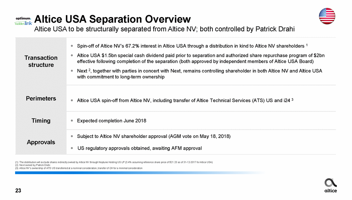Click the bullet about Next remaining controlling shareholder
Viewport: 352px width, 200px height.
199,74
